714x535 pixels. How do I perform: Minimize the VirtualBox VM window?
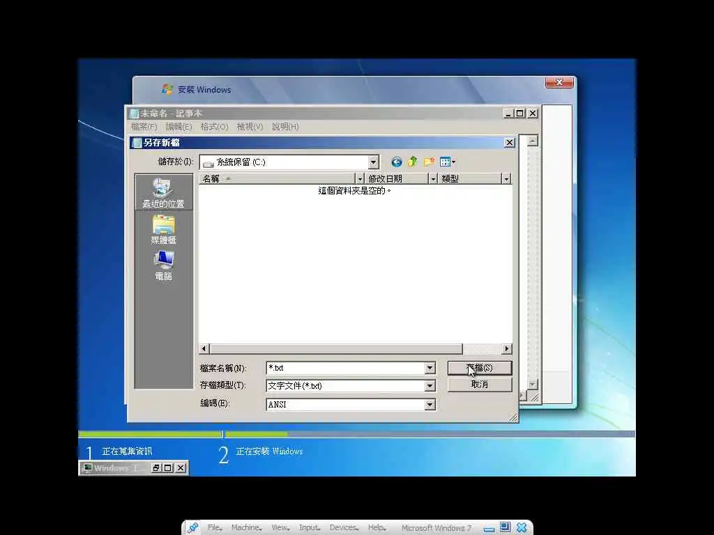(x=489, y=529)
